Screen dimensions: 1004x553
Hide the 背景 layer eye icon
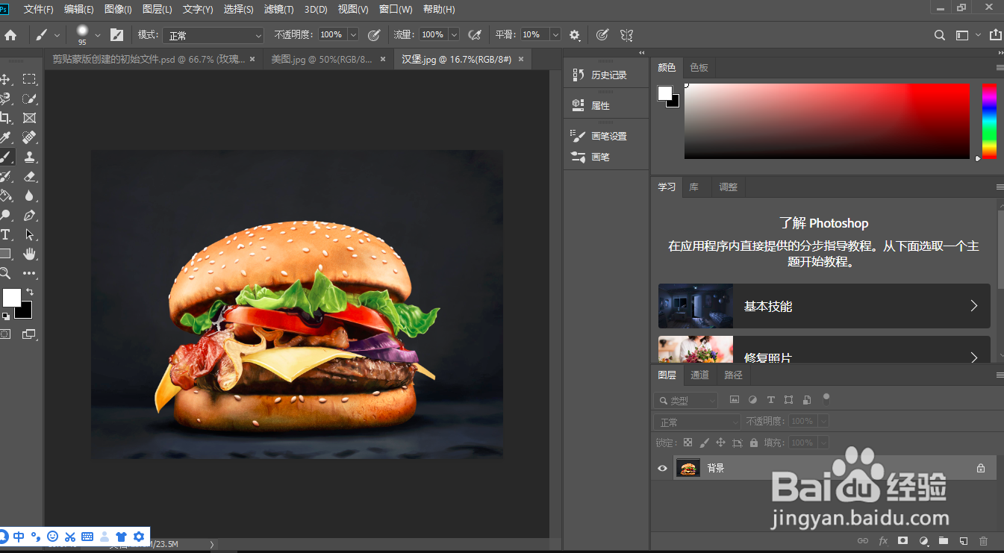click(661, 468)
